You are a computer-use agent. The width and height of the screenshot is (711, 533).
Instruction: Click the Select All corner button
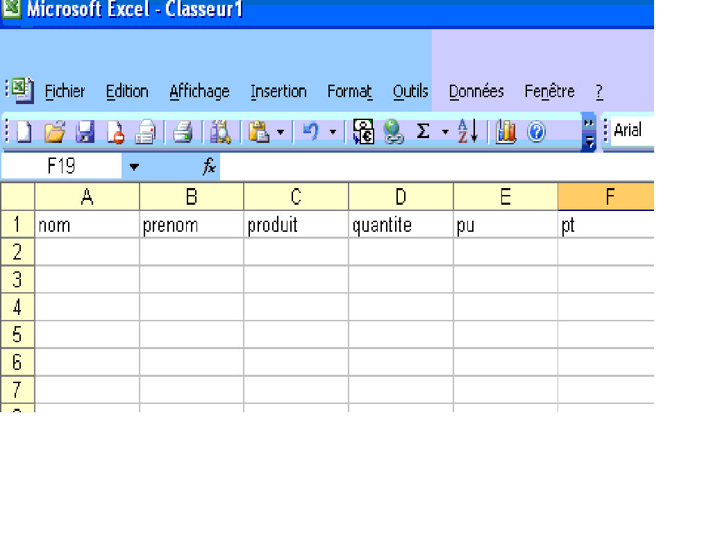click(17, 196)
